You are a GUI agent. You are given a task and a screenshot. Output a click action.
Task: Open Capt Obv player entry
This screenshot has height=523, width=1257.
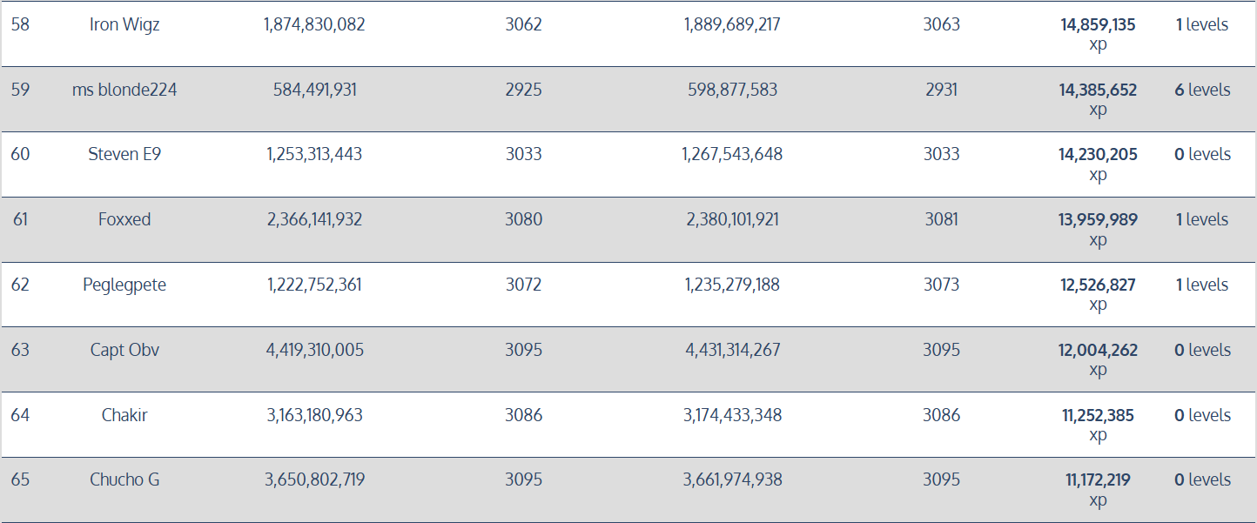[x=124, y=350]
